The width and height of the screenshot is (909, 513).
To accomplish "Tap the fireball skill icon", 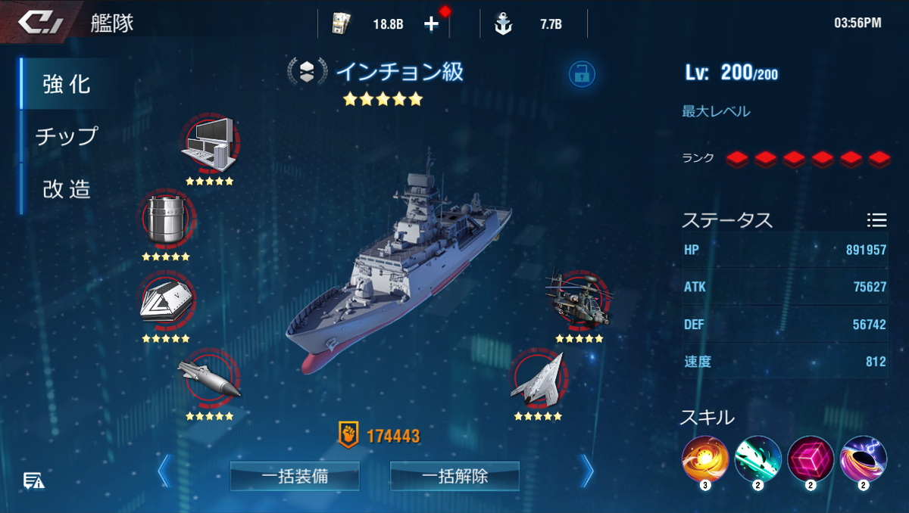I will point(705,459).
